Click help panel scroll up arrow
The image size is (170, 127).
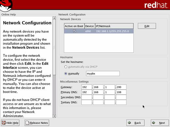point(54,18)
